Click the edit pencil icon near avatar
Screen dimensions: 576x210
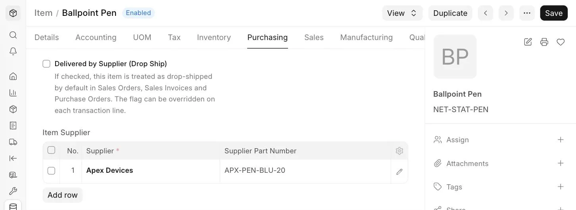[x=528, y=42]
